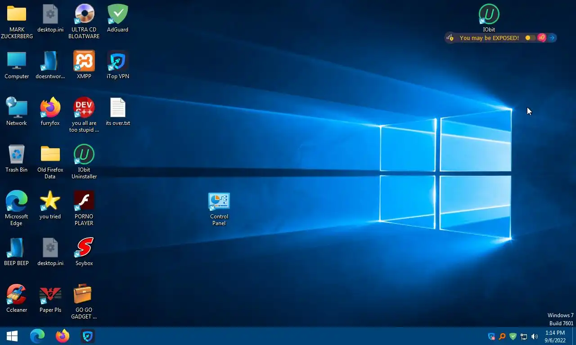Image resolution: width=576 pixels, height=345 pixels.
Task: Select the XMPP desktop shortcut
Action: (84, 61)
